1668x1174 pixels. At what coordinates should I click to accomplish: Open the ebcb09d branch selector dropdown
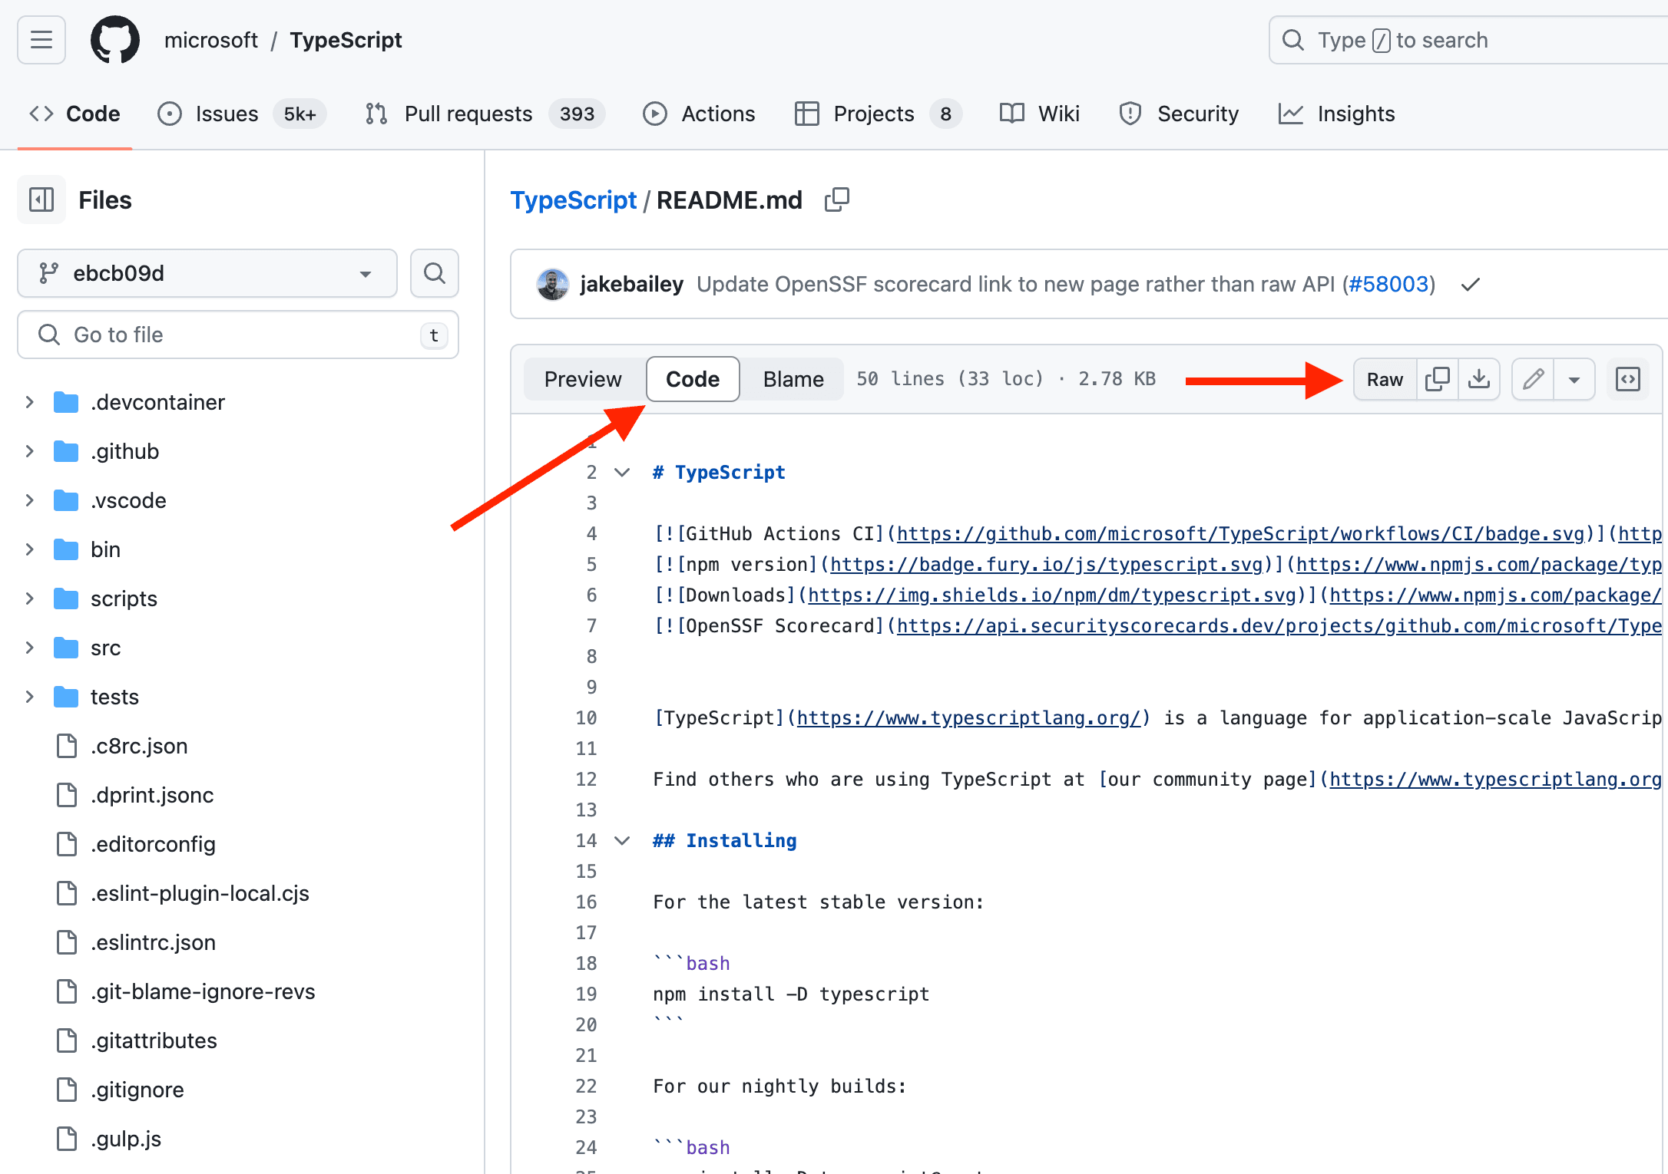[x=207, y=273]
